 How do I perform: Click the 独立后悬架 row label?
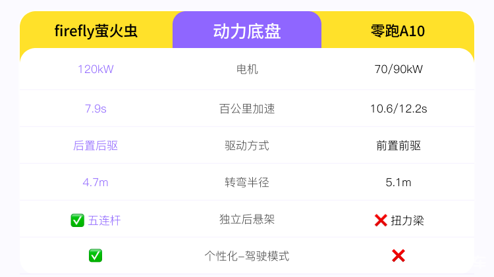click(247, 219)
